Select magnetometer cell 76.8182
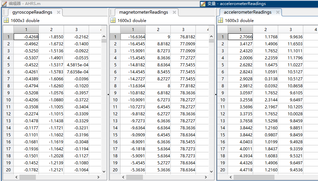Screen dimensions: 318x181 tap(183, 37)
